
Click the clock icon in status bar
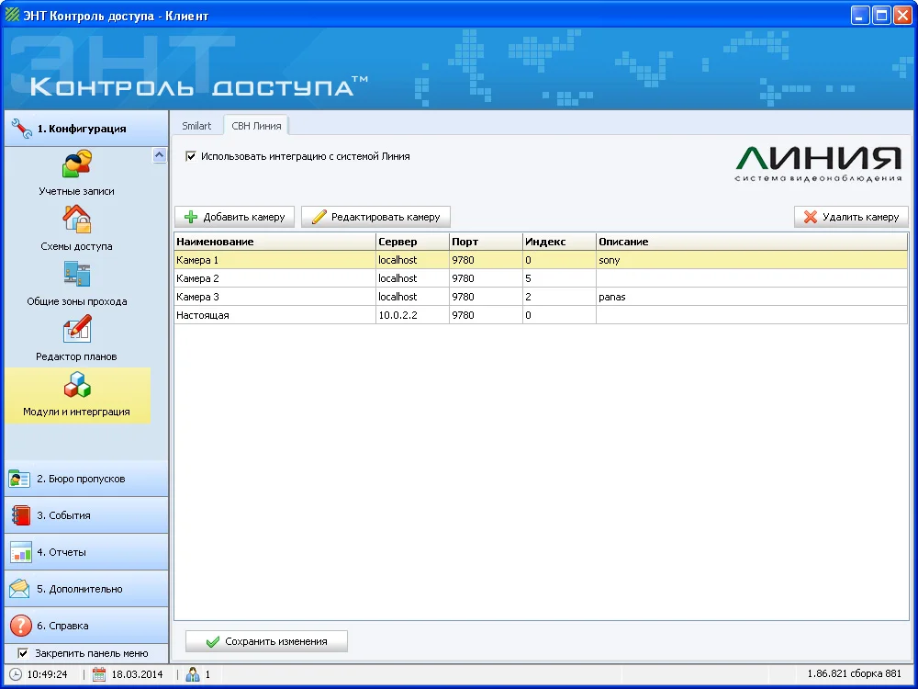(x=16, y=674)
